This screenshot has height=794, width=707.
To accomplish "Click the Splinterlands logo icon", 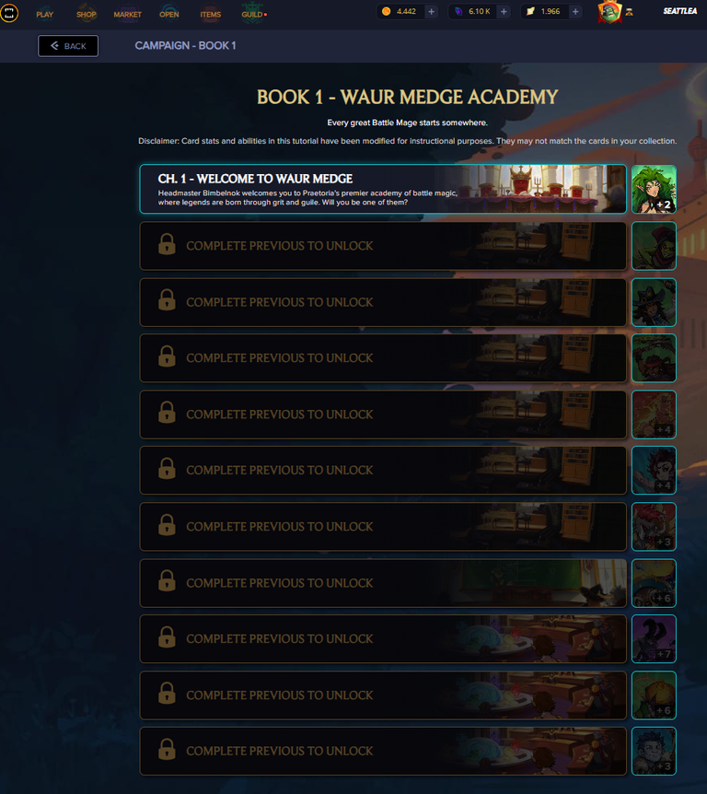I will tap(8, 13).
